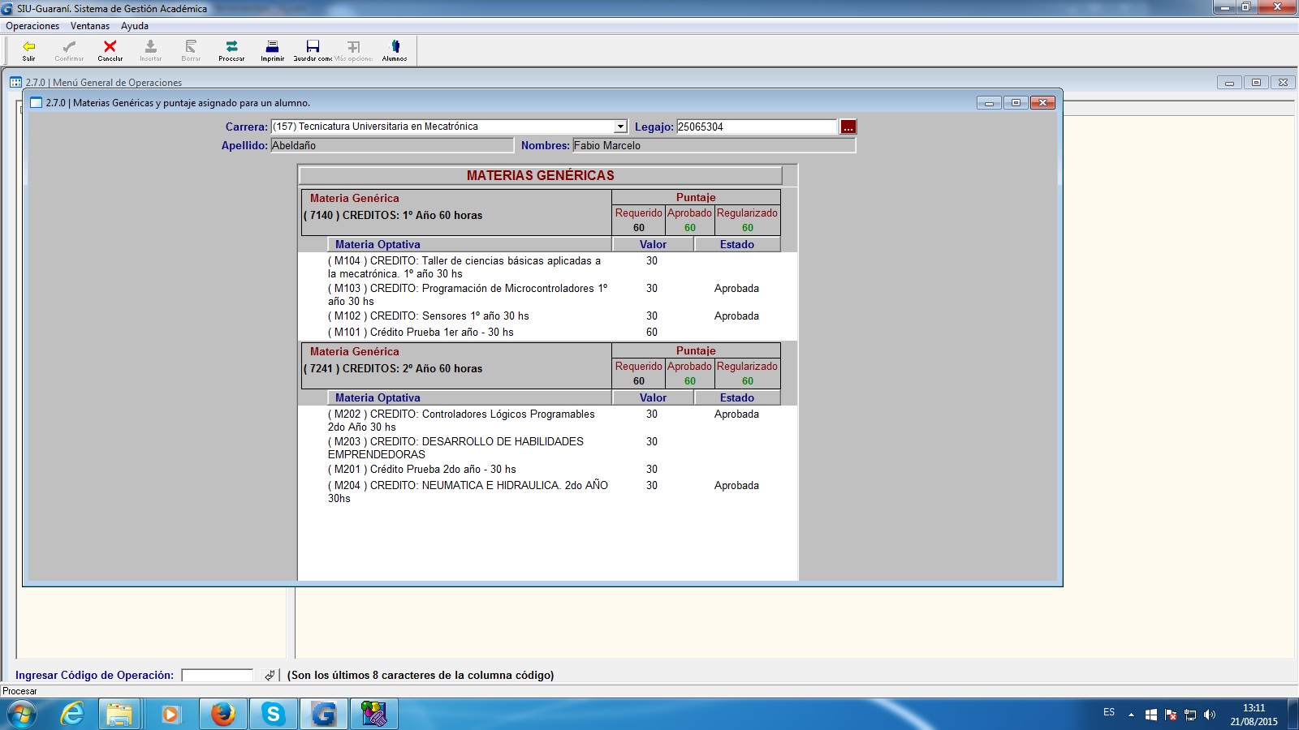
Task: Click the volume speaker tray icon
Action: [1210, 715]
